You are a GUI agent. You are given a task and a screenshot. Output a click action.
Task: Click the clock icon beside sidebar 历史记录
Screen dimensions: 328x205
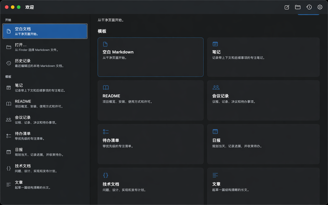[9, 63]
